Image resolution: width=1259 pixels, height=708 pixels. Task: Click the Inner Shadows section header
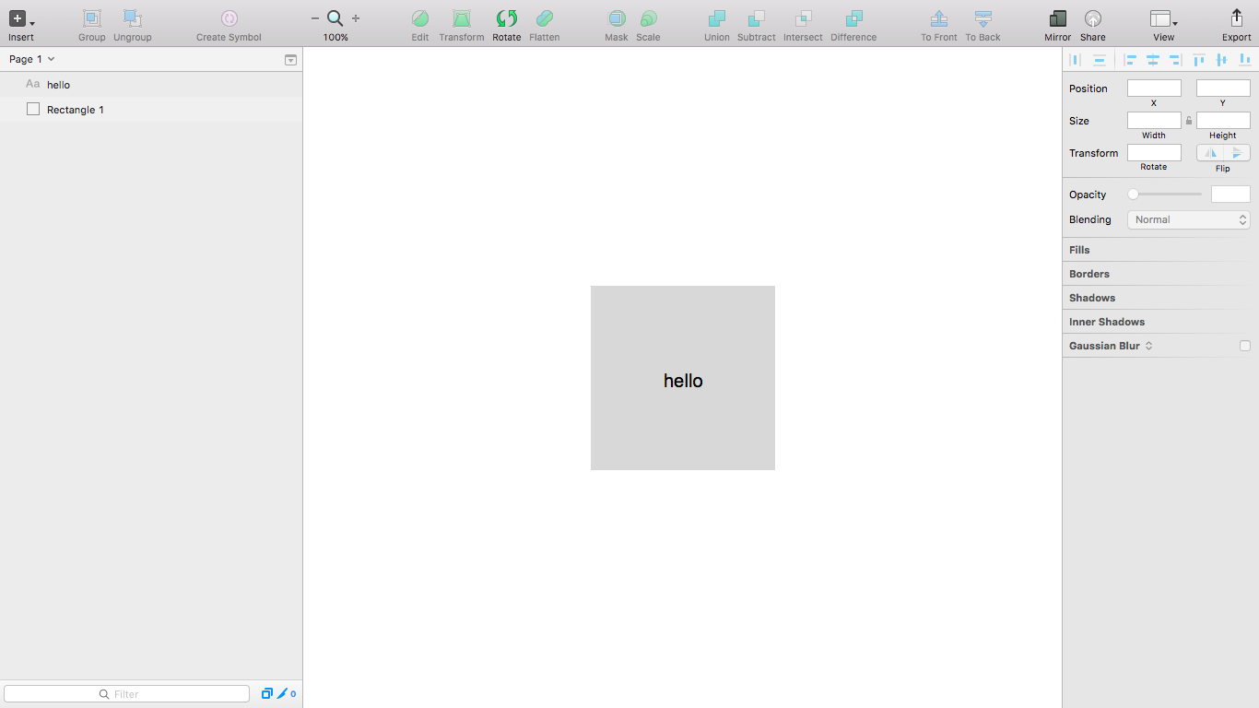1107,322
